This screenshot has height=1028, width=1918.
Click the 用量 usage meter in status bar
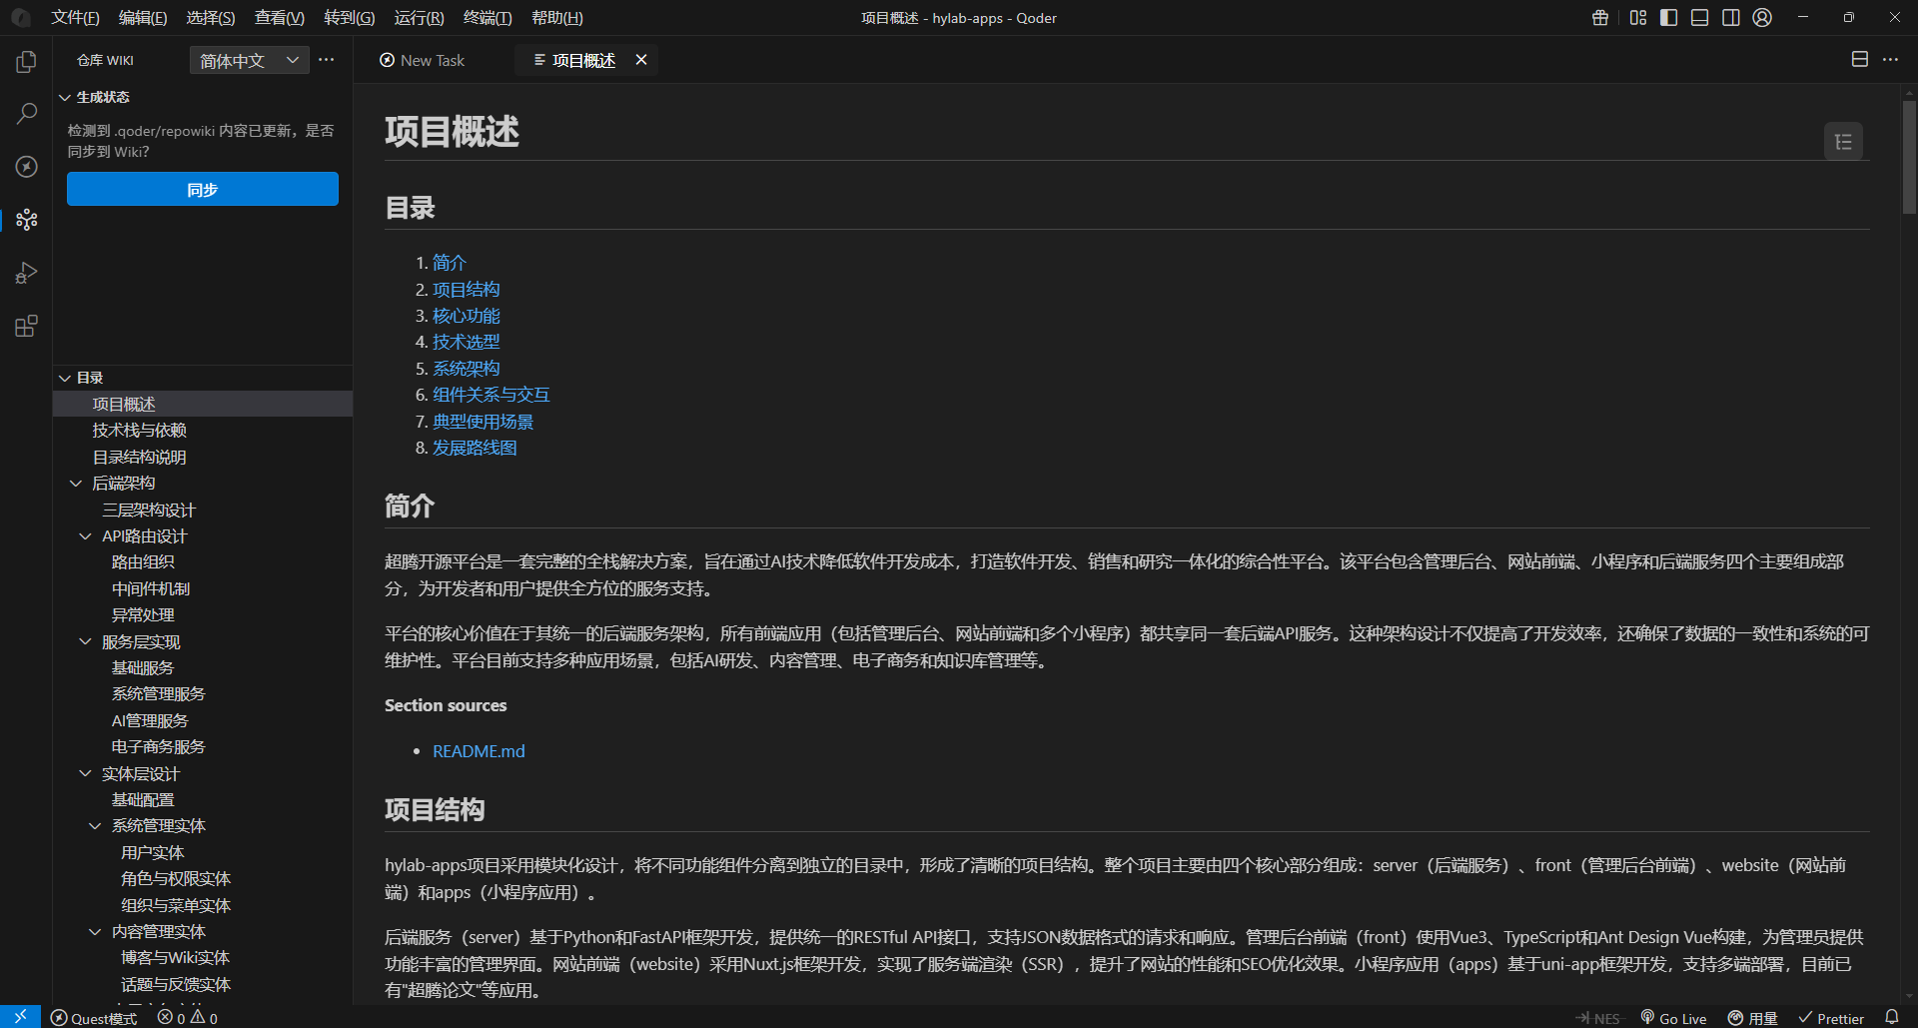coord(1752,1017)
